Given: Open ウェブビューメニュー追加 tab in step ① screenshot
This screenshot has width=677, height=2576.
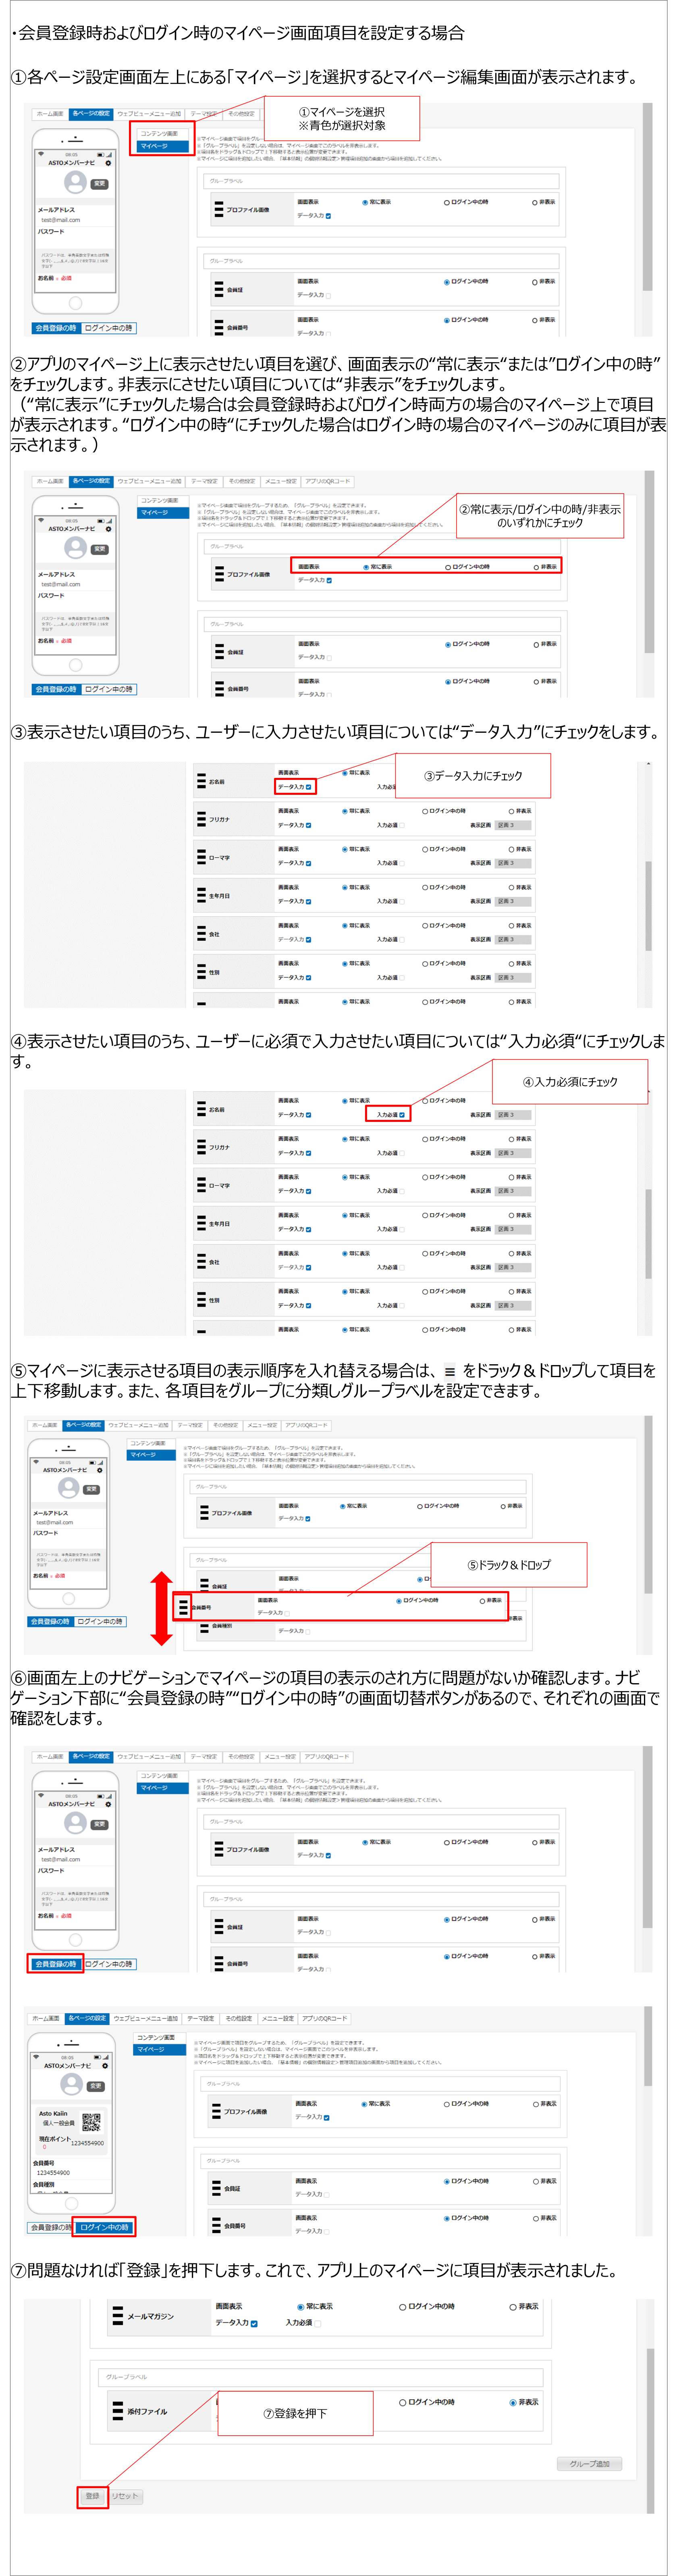Looking at the screenshot, I should click(x=150, y=114).
